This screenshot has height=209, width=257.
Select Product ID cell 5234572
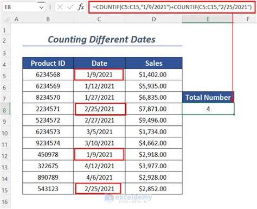48,120
